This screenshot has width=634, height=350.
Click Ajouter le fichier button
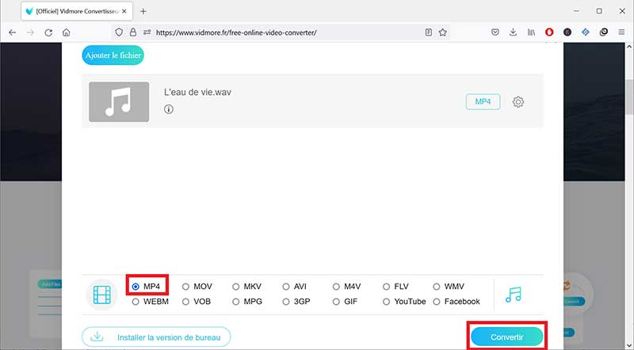pyautogui.click(x=113, y=55)
